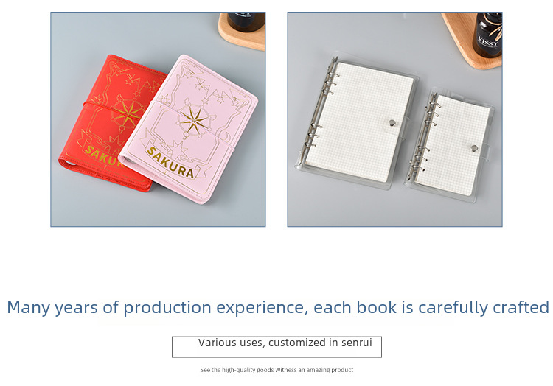Click the snap button on small binder
Viewport: 553px width, 386px height.
pyautogui.click(x=475, y=148)
